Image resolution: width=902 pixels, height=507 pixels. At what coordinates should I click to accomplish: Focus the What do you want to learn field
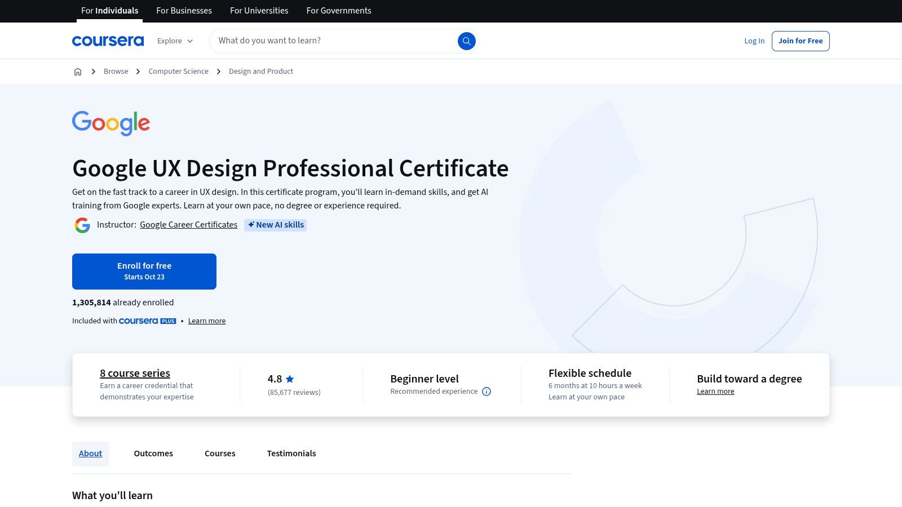[333, 41]
